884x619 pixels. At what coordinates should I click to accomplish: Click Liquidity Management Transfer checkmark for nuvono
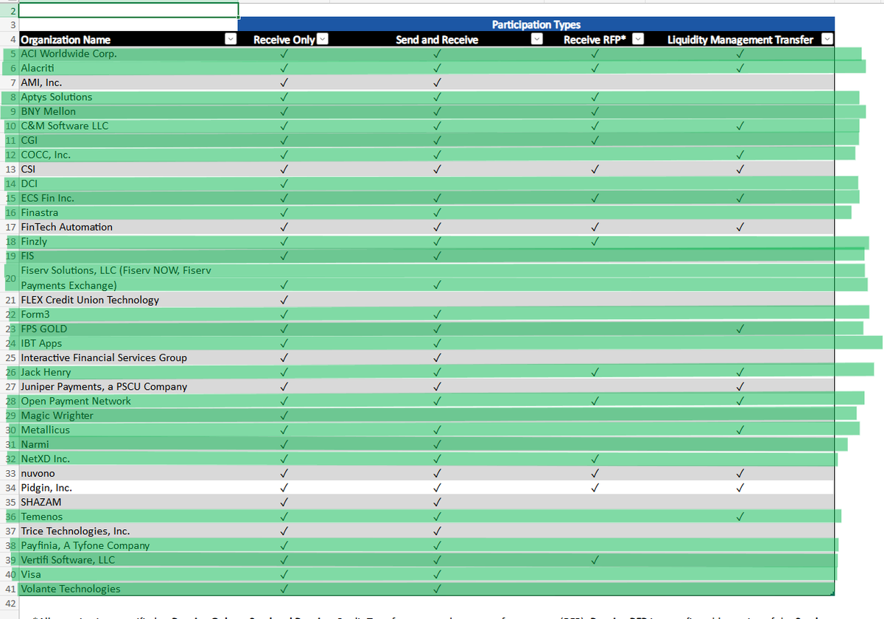[740, 473]
